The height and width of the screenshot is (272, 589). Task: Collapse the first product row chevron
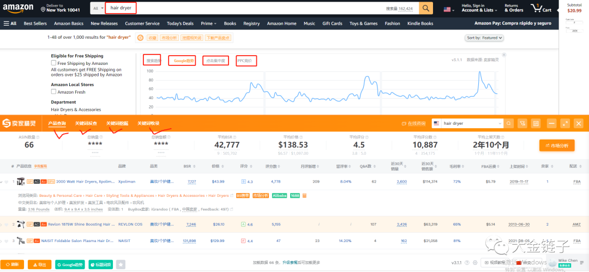[2, 182]
